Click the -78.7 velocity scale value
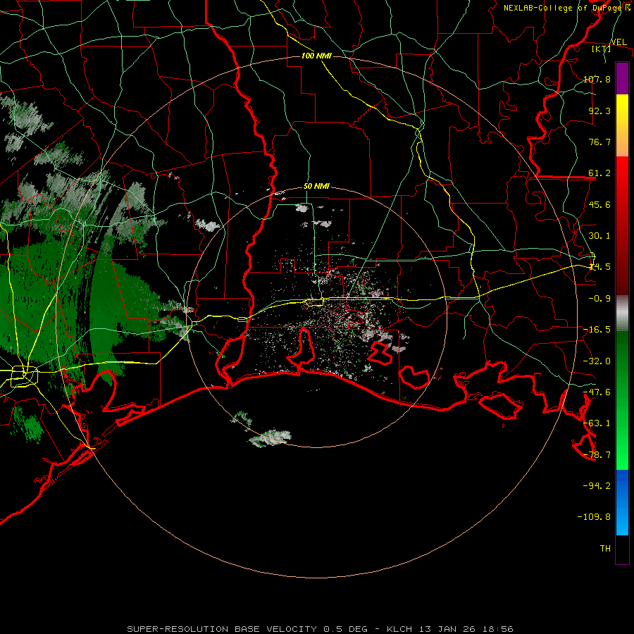 point(597,455)
